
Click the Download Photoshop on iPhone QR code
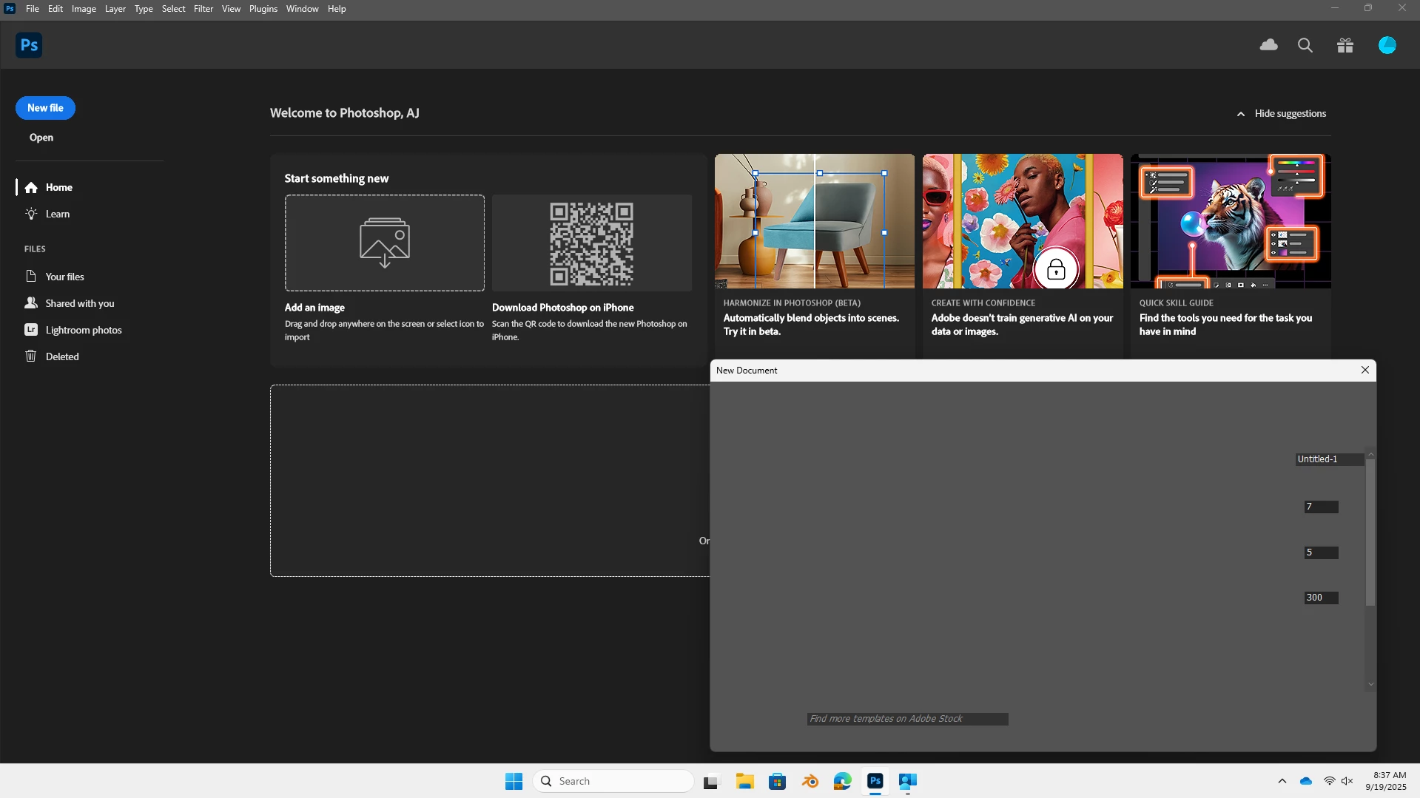point(592,243)
